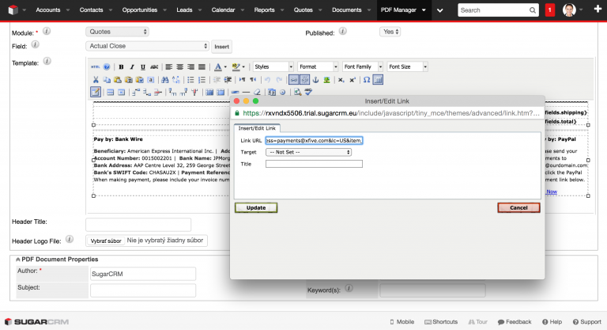
Task: Open the editor help icon
Action: [x=107, y=66]
